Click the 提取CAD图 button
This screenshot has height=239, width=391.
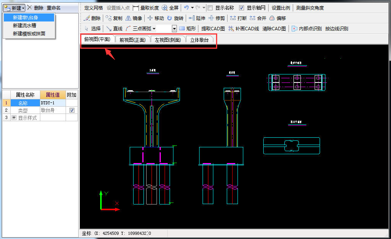(x=213, y=28)
